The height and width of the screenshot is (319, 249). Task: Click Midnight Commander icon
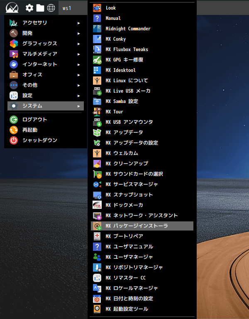click(x=97, y=29)
